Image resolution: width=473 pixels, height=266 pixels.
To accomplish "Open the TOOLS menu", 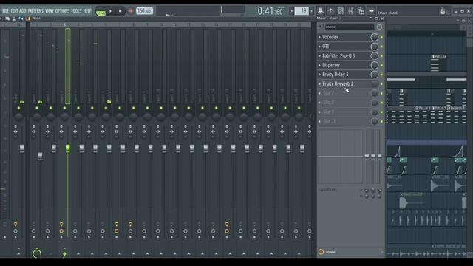I will tap(76, 11).
